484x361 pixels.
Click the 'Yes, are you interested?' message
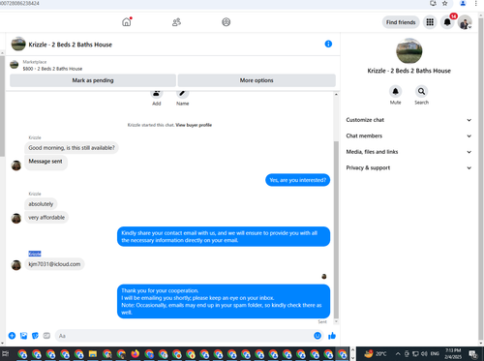pyautogui.click(x=297, y=180)
